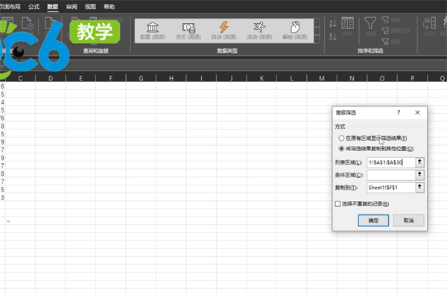Close the 高级筛选 dialog
This screenshot has width=447, height=294.
(417, 112)
